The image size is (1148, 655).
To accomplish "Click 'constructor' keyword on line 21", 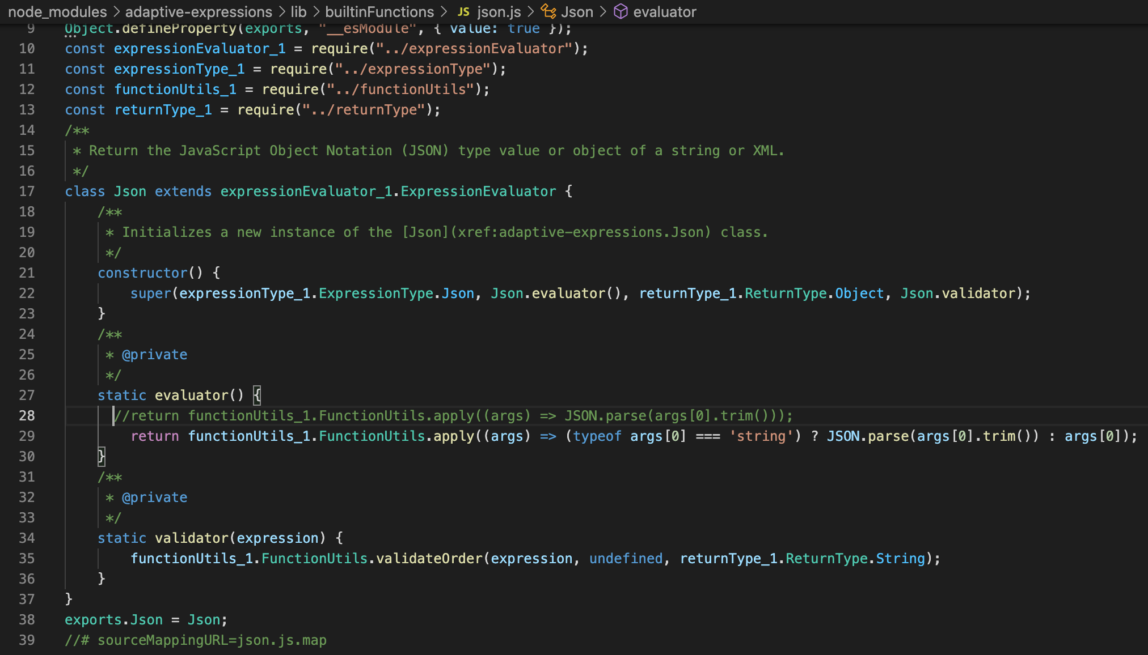I will (142, 273).
